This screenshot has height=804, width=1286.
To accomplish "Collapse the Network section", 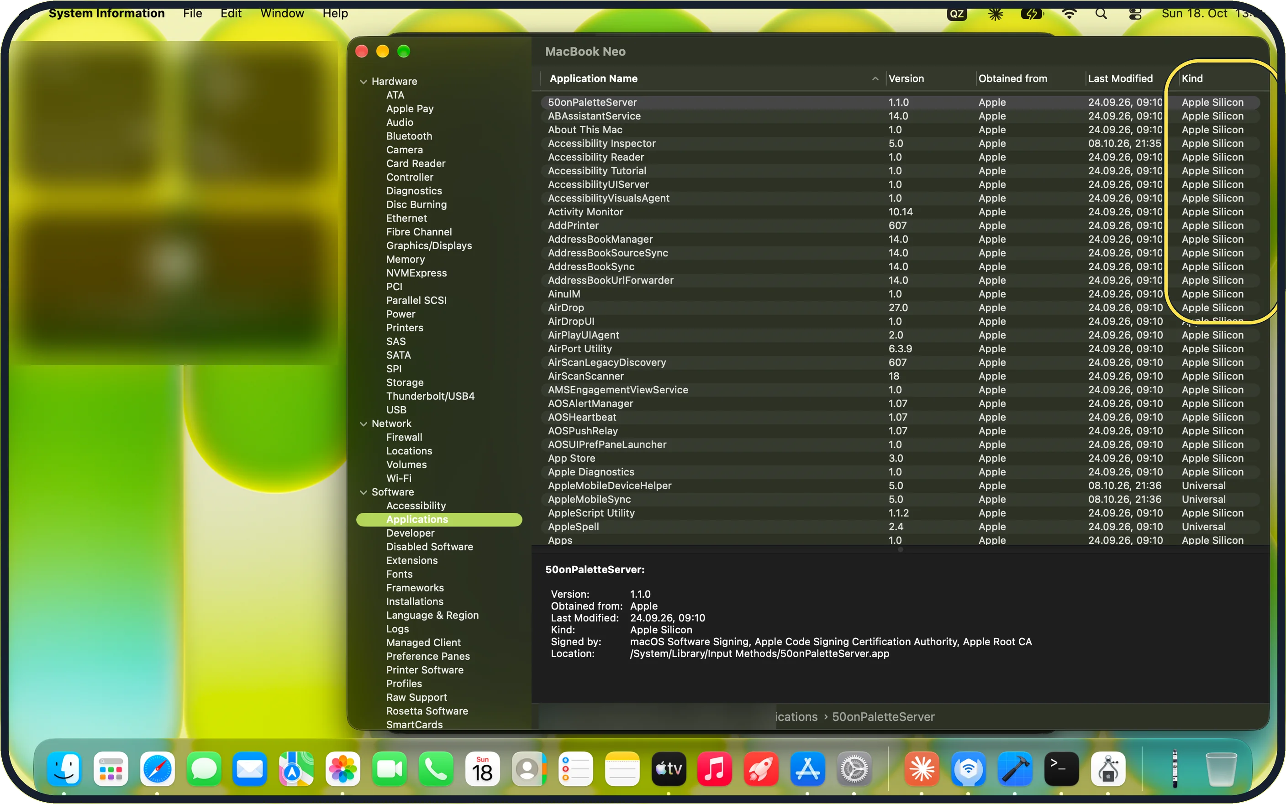I will (x=364, y=424).
